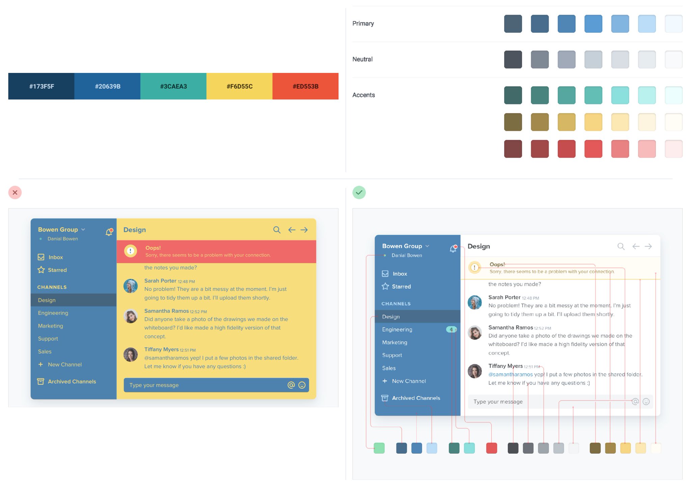Click the warning icon in the pale yellow Oops banner
Screen dimensions: 691x485
[x=475, y=267]
